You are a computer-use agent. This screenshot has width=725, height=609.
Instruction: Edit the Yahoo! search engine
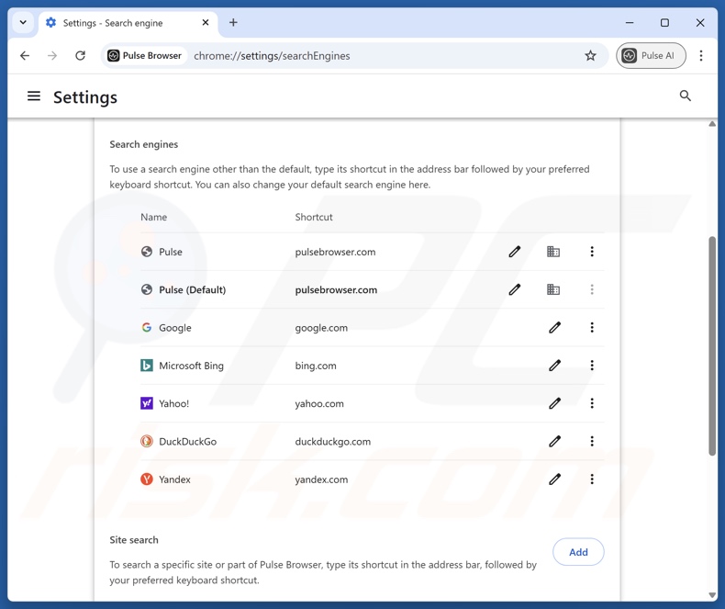[555, 403]
